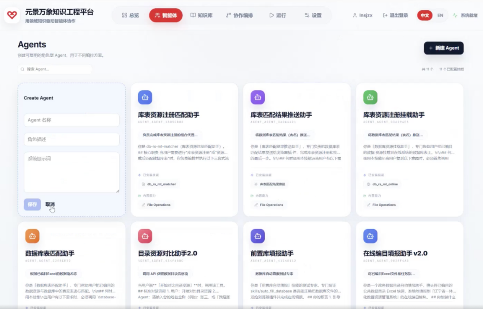Open the 前置库填报助手 card title

272,253
